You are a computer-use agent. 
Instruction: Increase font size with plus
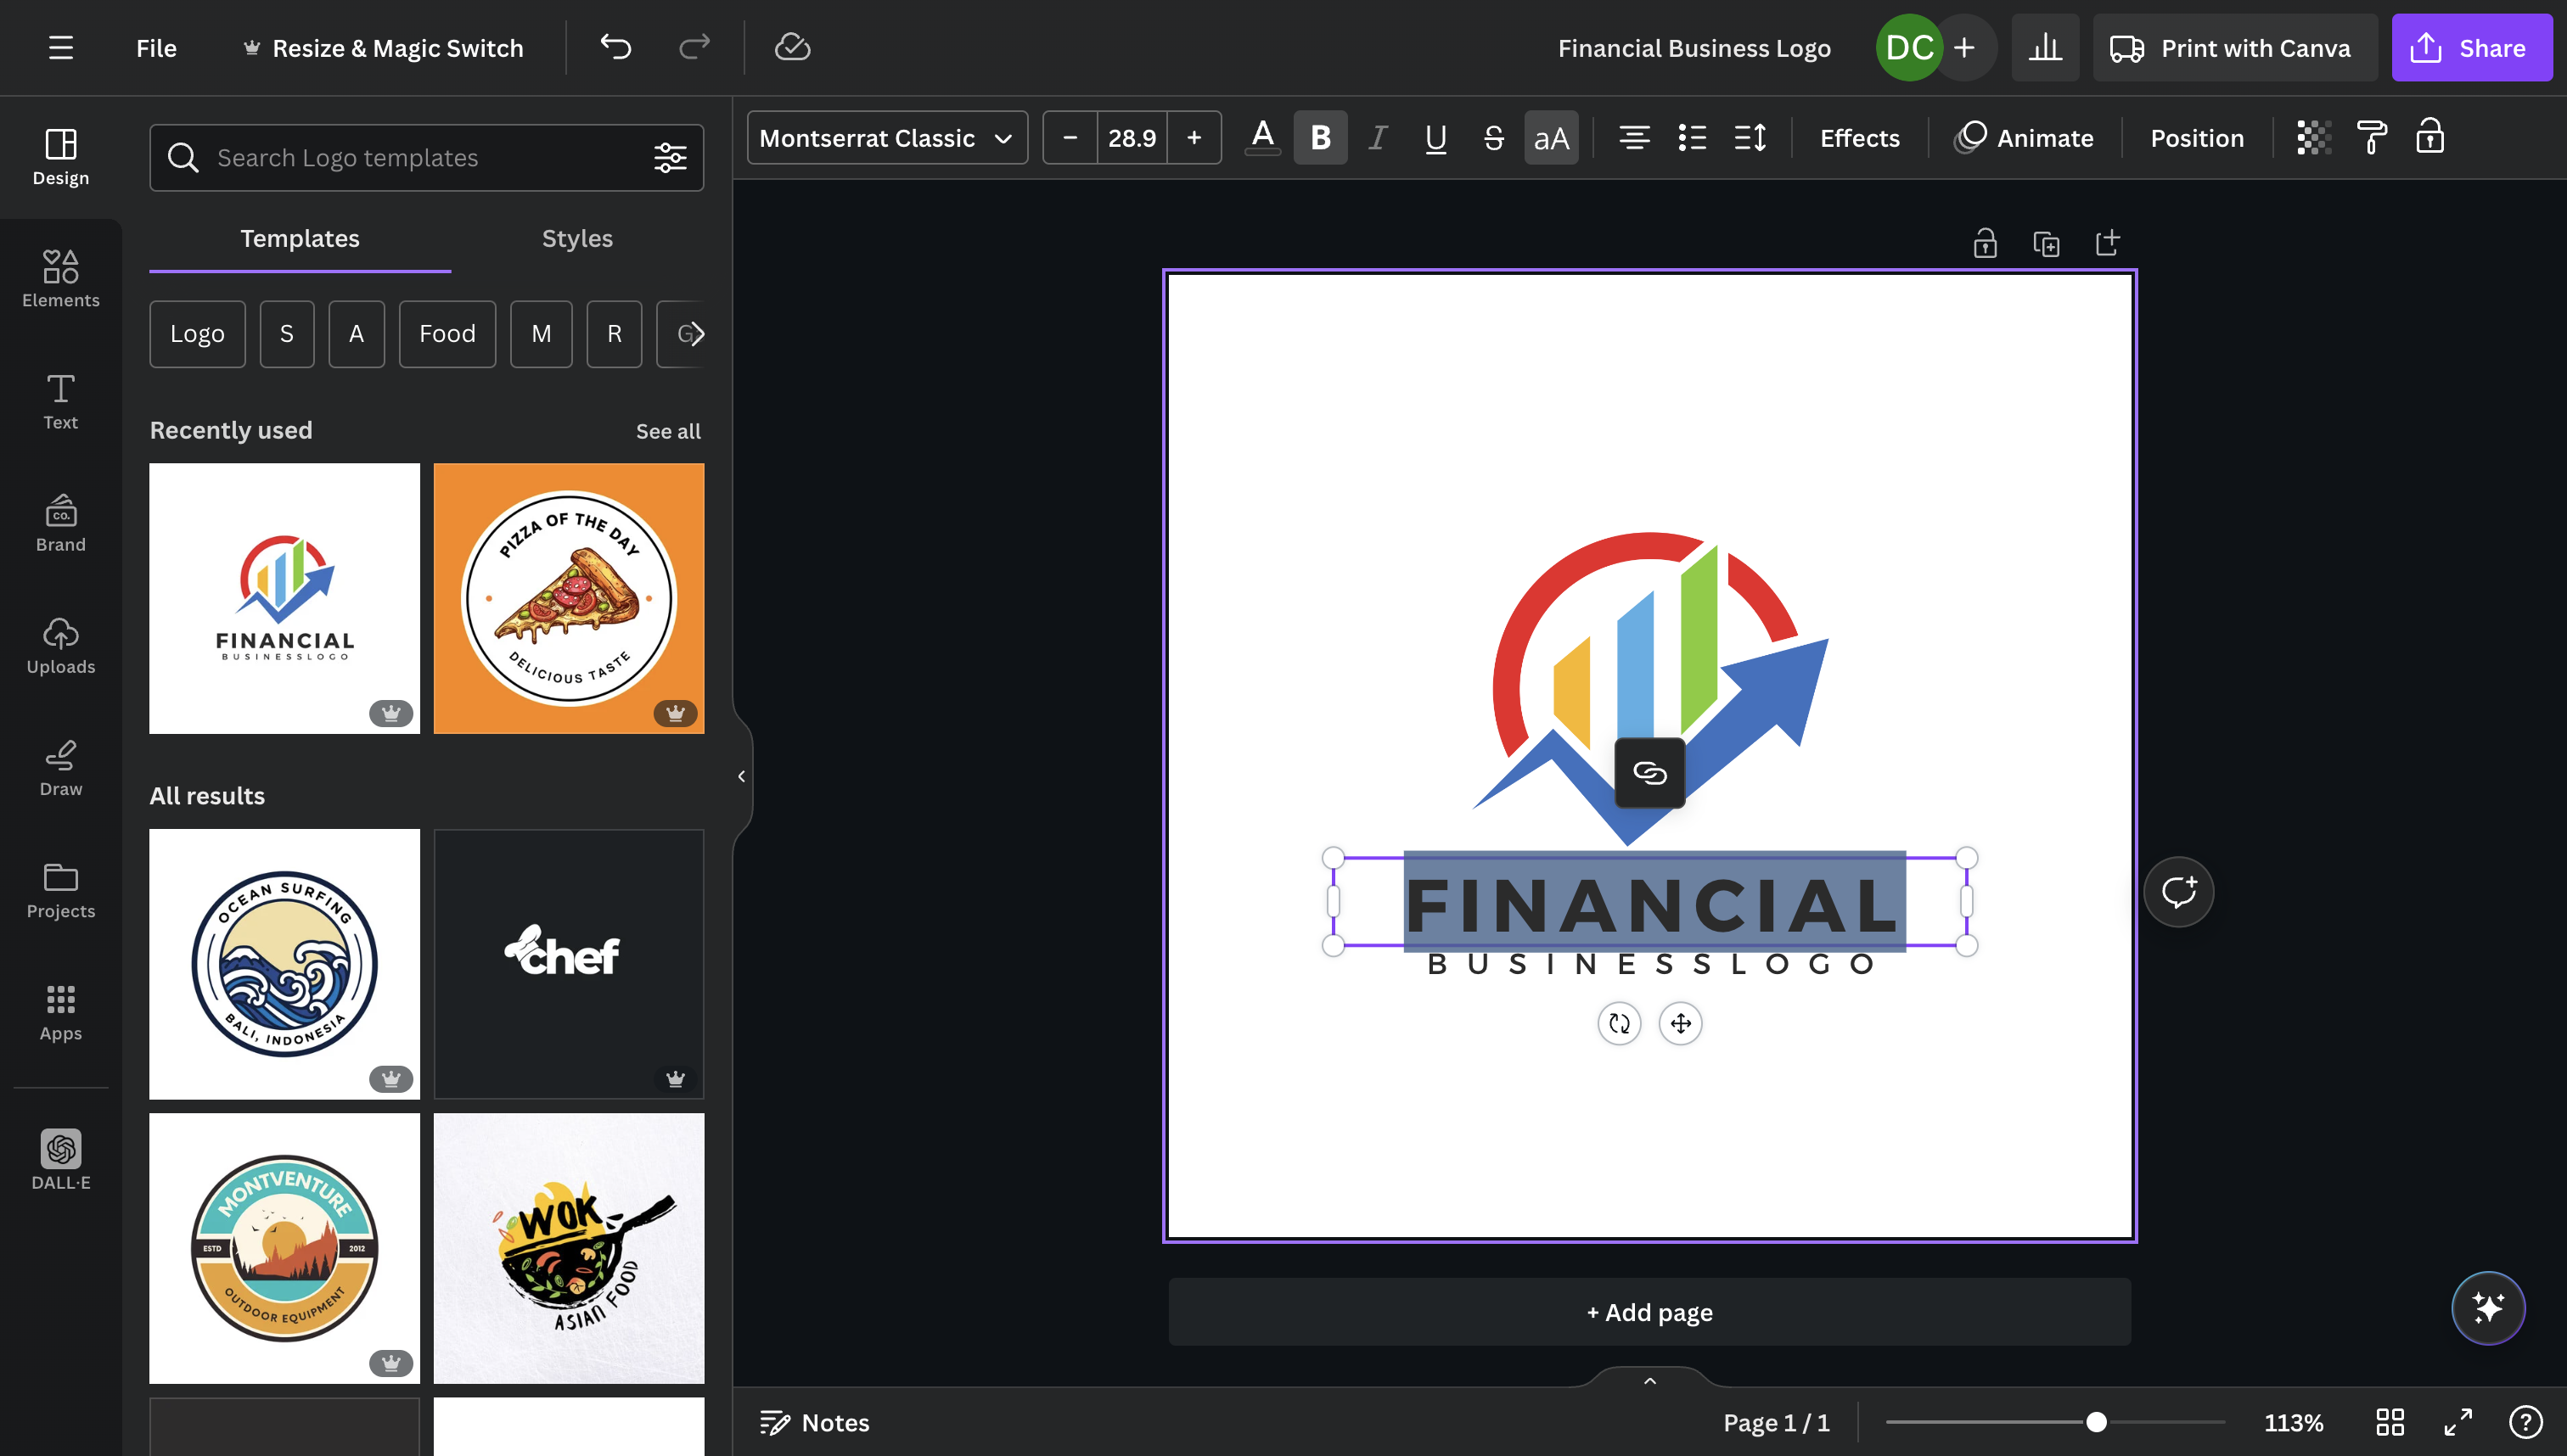pos(1194,137)
